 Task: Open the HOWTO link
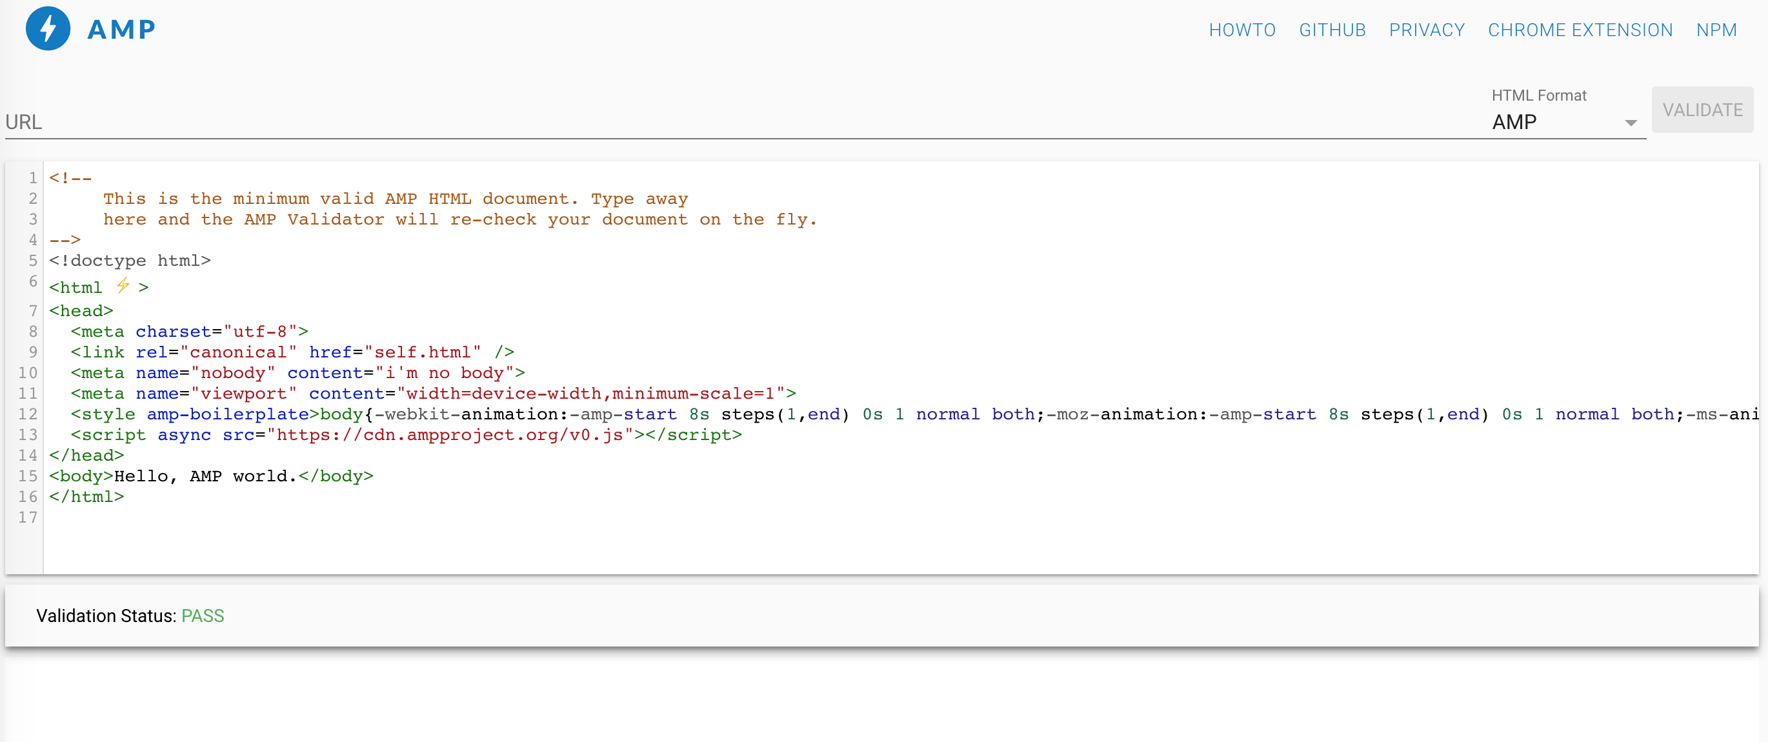coord(1241,30)
